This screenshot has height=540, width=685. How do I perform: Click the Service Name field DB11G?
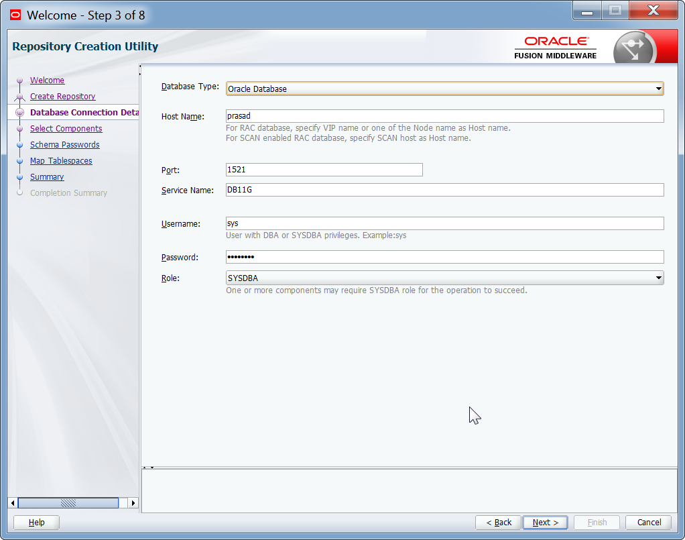point(445,190)
